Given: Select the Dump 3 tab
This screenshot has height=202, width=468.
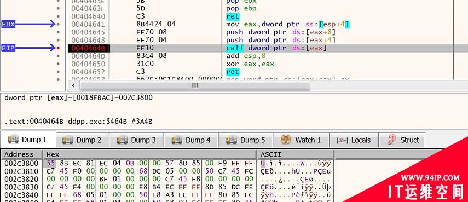Looking at the screenshot, I should pyautogui.click(x=137, y=140).
